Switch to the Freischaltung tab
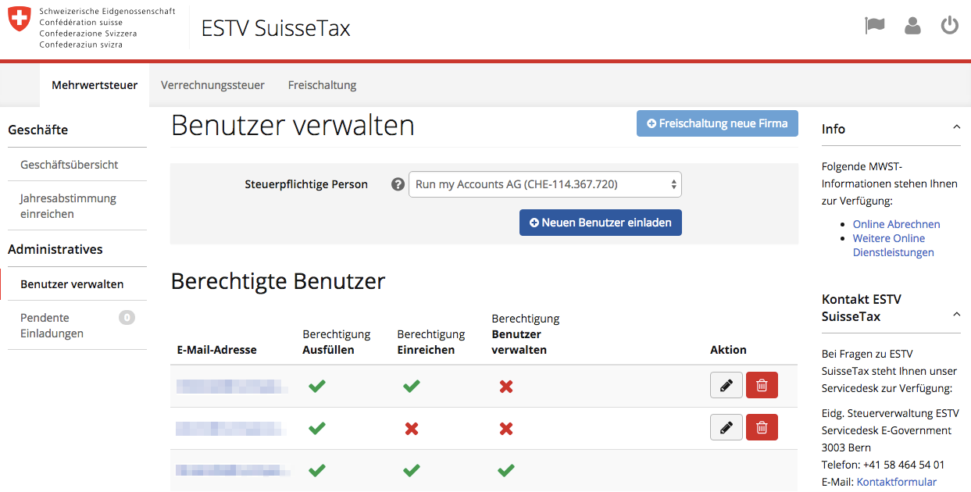 pyautogui.click(x=322, y=85)
